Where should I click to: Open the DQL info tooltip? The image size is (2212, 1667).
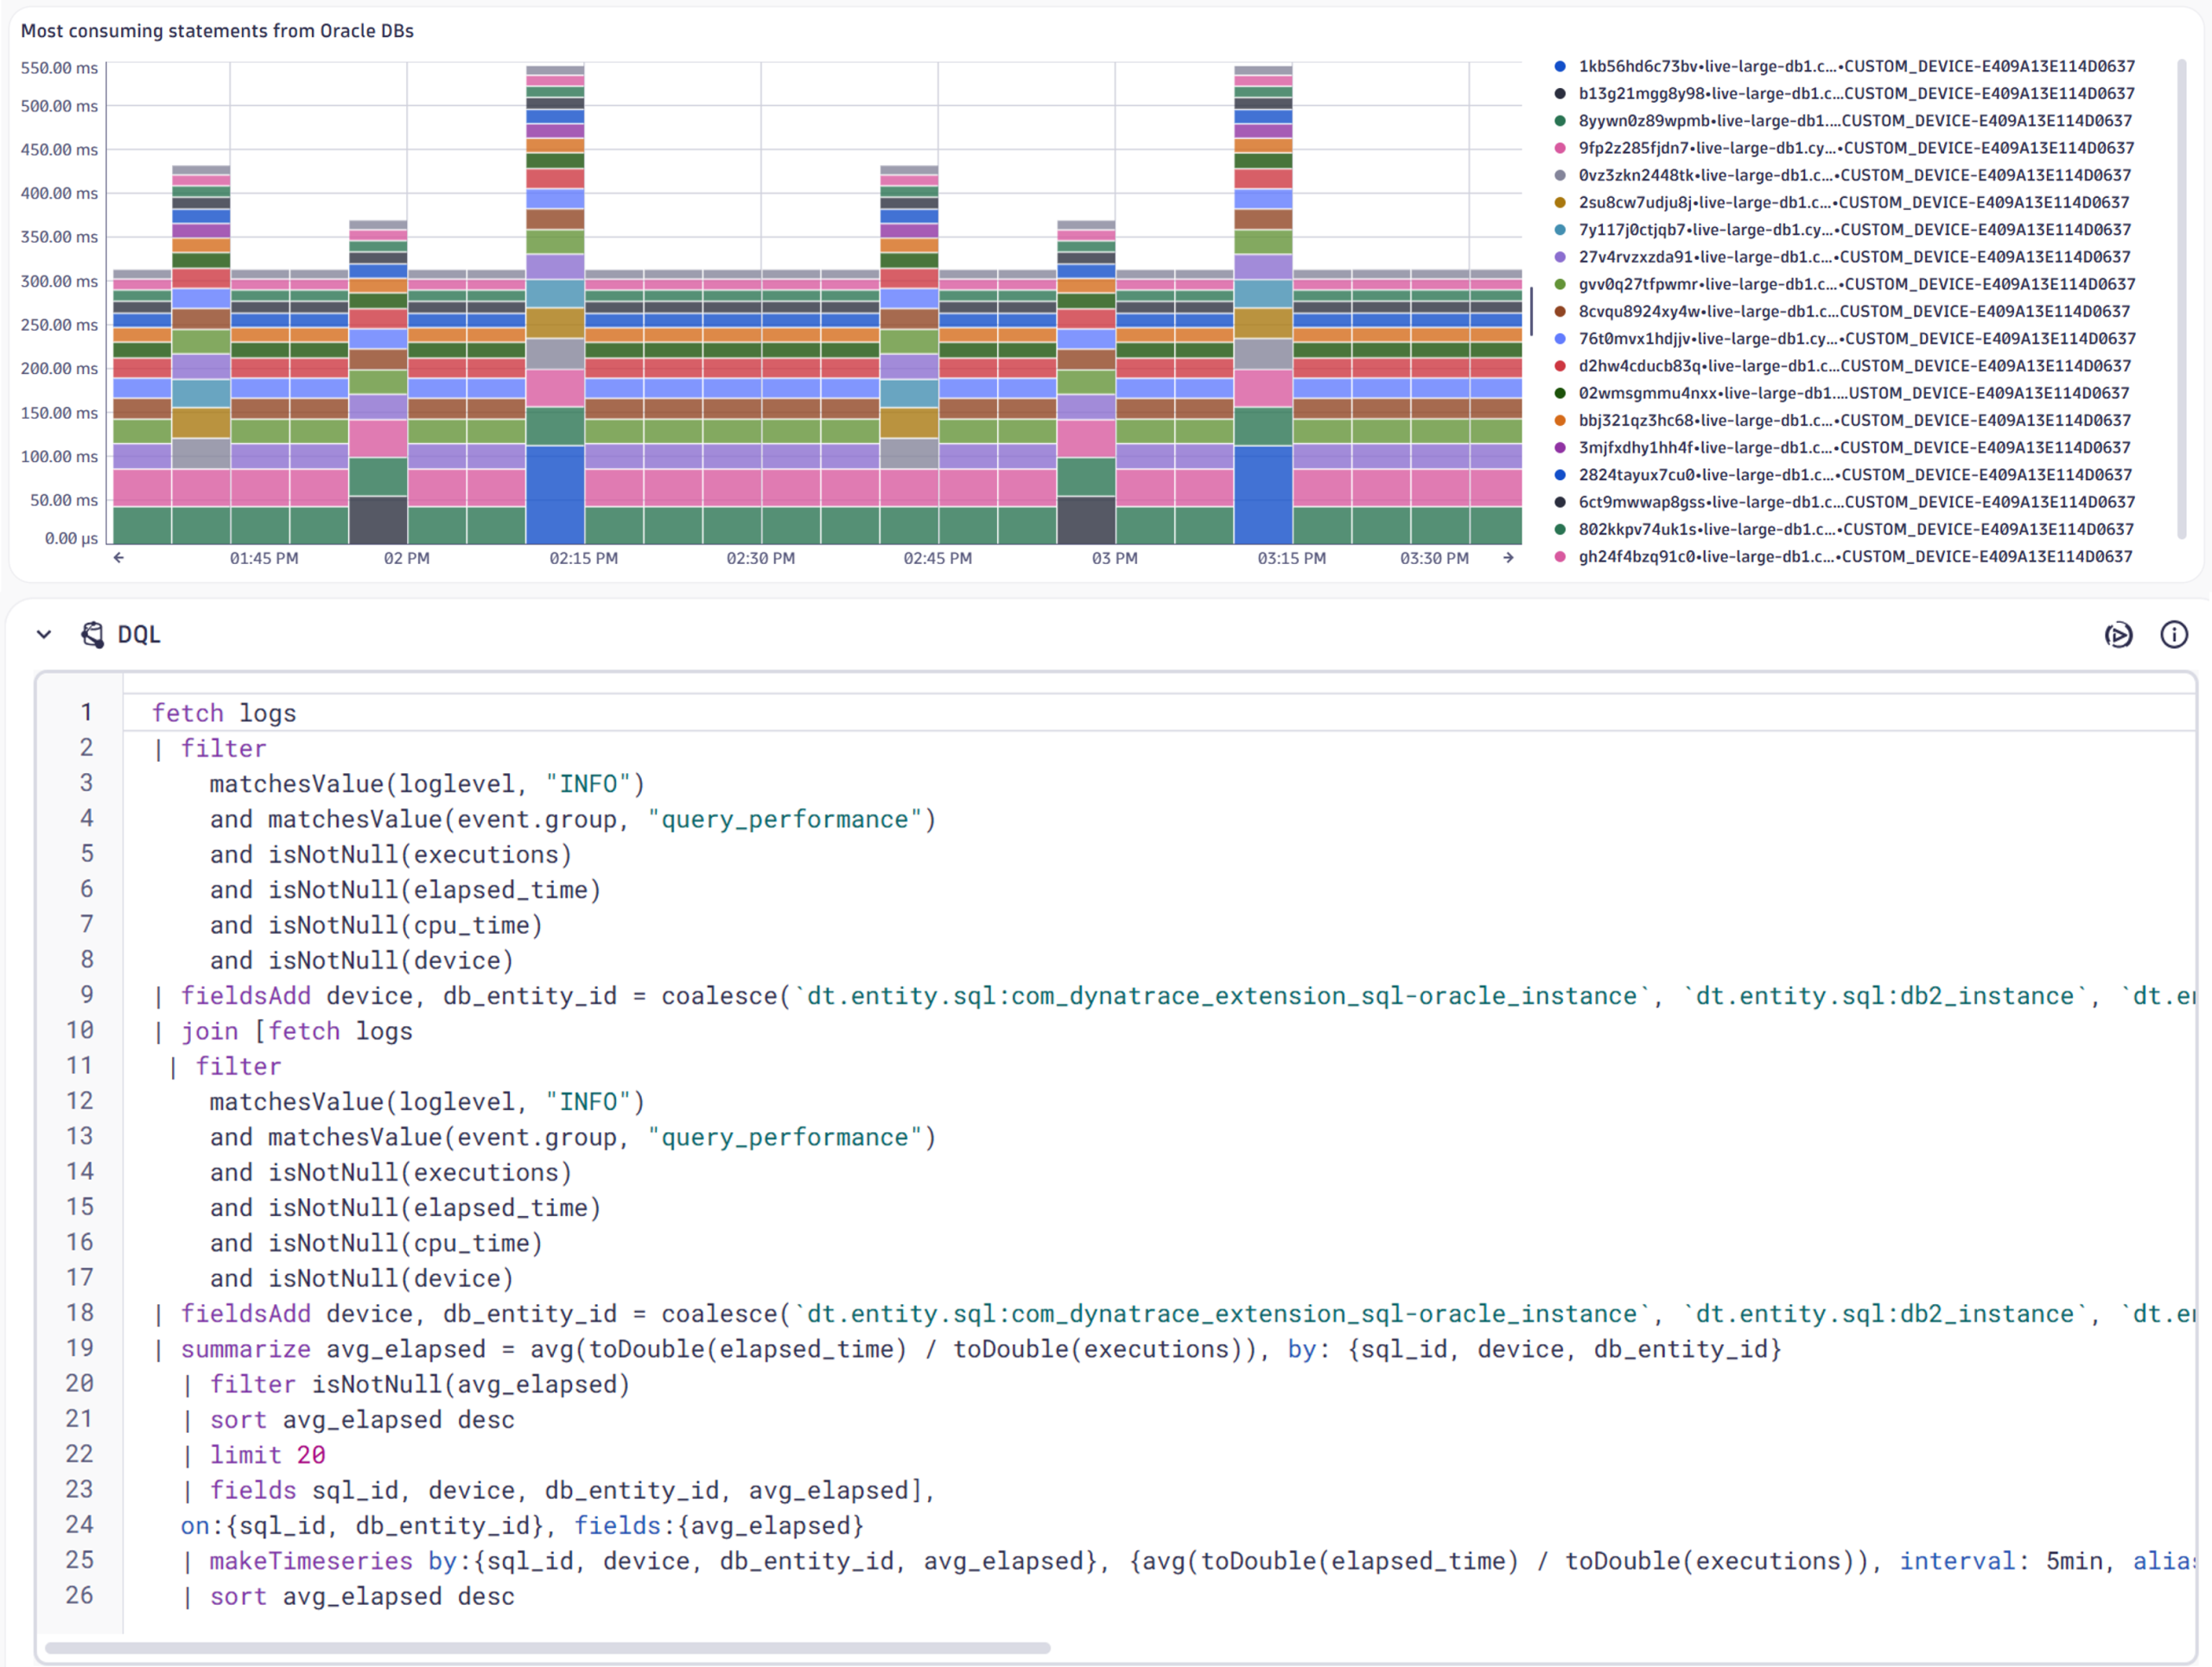pos(2174,635)
